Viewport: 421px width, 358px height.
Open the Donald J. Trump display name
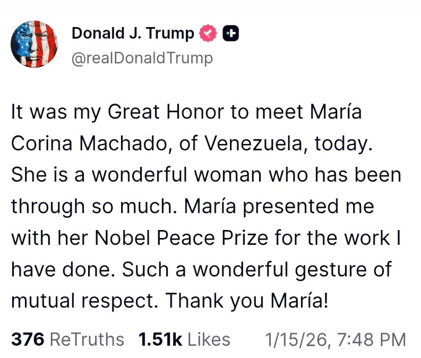[x=133, y=33]
